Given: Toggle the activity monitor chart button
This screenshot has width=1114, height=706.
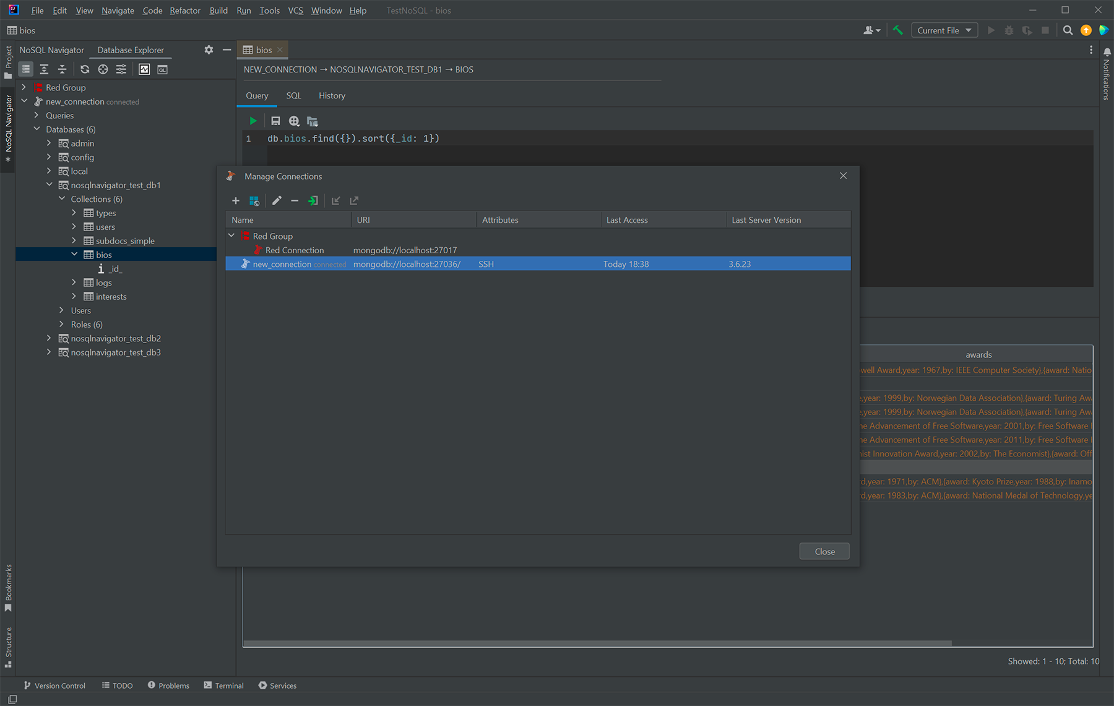Looking at the screenshot, I should click(144, 69).
